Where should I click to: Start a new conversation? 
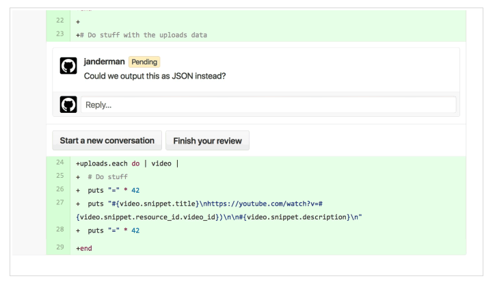pyautogui.click(x=107, y=140)
